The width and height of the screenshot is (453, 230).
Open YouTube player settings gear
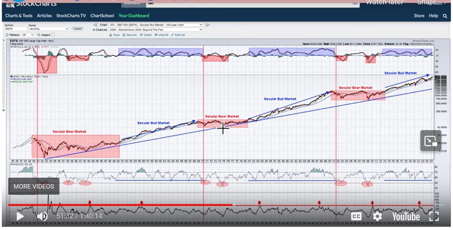click(377, 216)
